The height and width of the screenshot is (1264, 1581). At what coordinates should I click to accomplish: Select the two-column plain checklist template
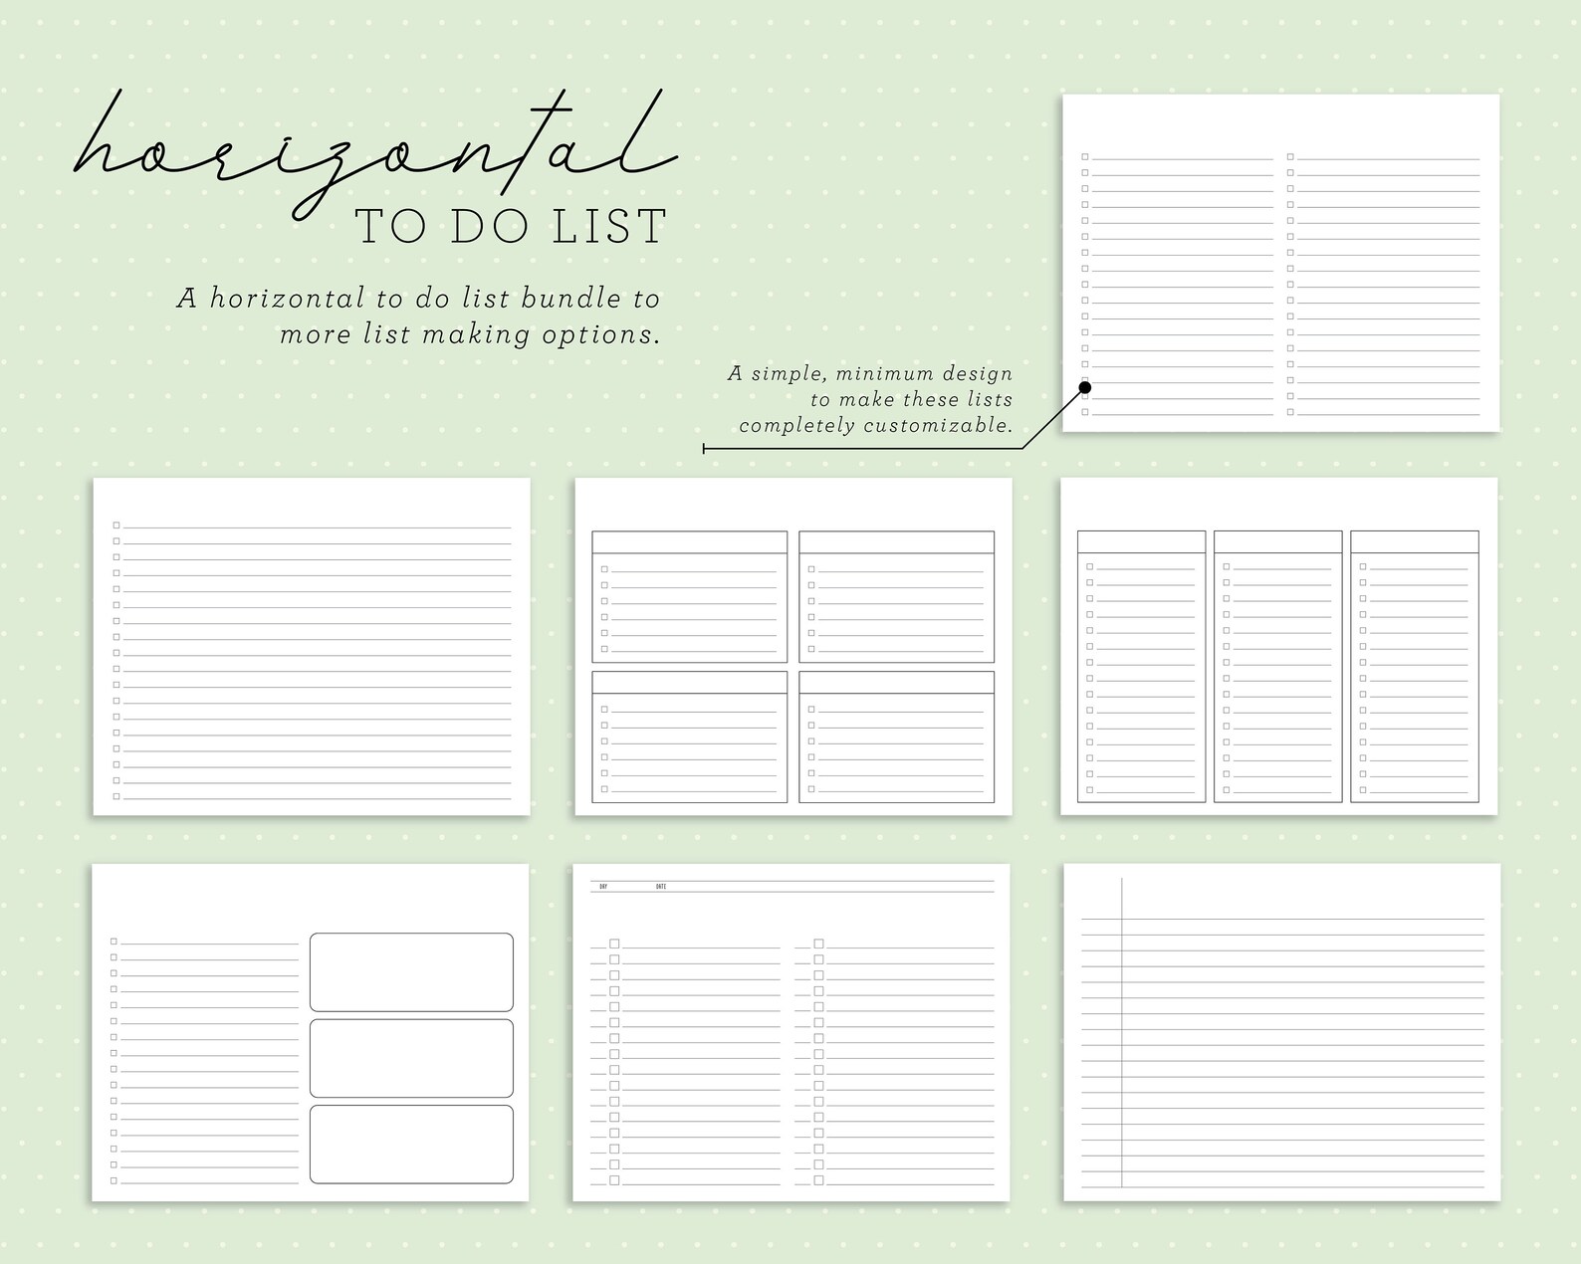tap(1281, 263)
